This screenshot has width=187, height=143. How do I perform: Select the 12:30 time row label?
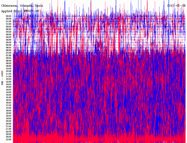pyautogui.click(x=8, y=82)
